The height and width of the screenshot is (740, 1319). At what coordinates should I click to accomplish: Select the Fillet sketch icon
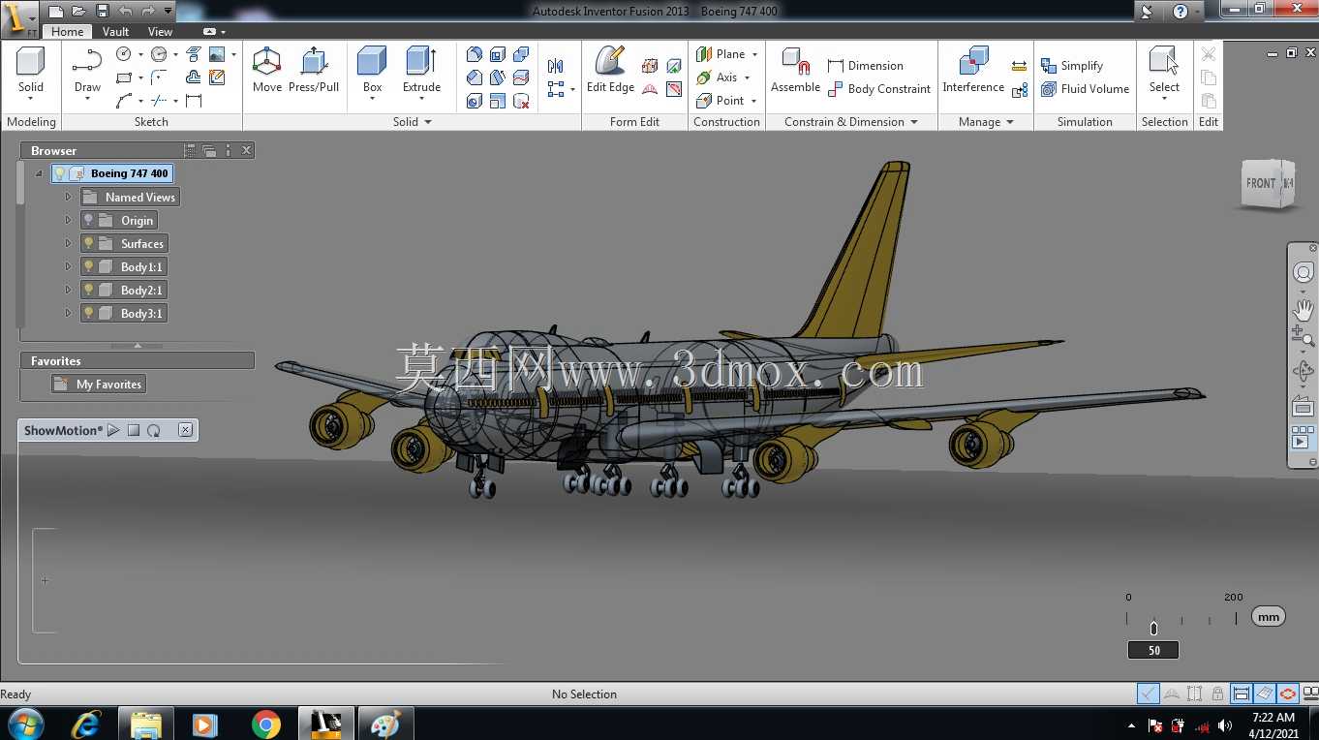pyautogui.click(x=159, y=77)
